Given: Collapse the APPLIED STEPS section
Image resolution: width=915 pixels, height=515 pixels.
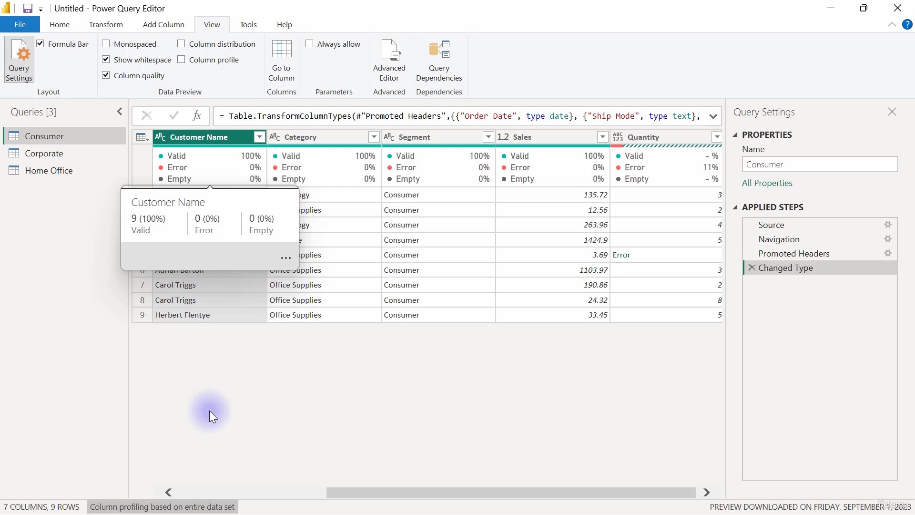Looking at the screenshot, I should tap(735, 207).
